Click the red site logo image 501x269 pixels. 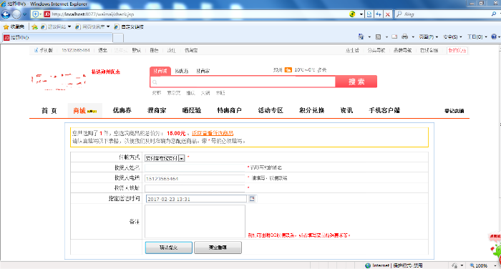[x=59, y=81]
